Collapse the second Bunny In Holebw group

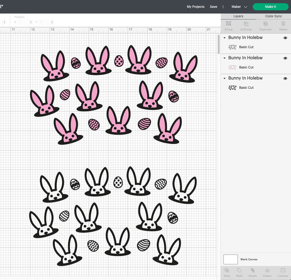pos(224,58)
